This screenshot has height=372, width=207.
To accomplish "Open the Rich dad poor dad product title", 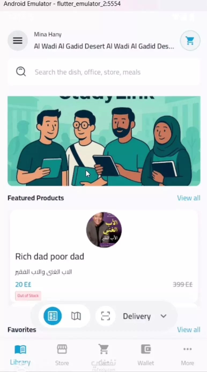I will [50, 256].
